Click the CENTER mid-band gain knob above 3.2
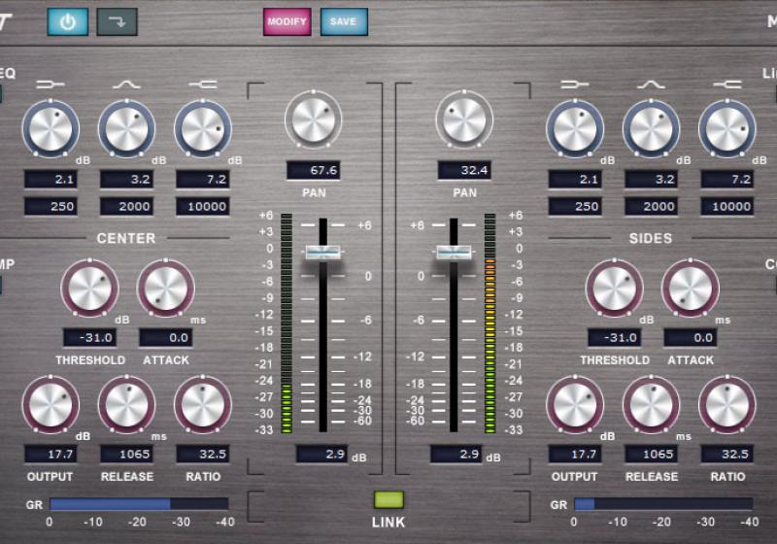The width and height of the screenshot is (777, 544). click(x=126, y=129)
